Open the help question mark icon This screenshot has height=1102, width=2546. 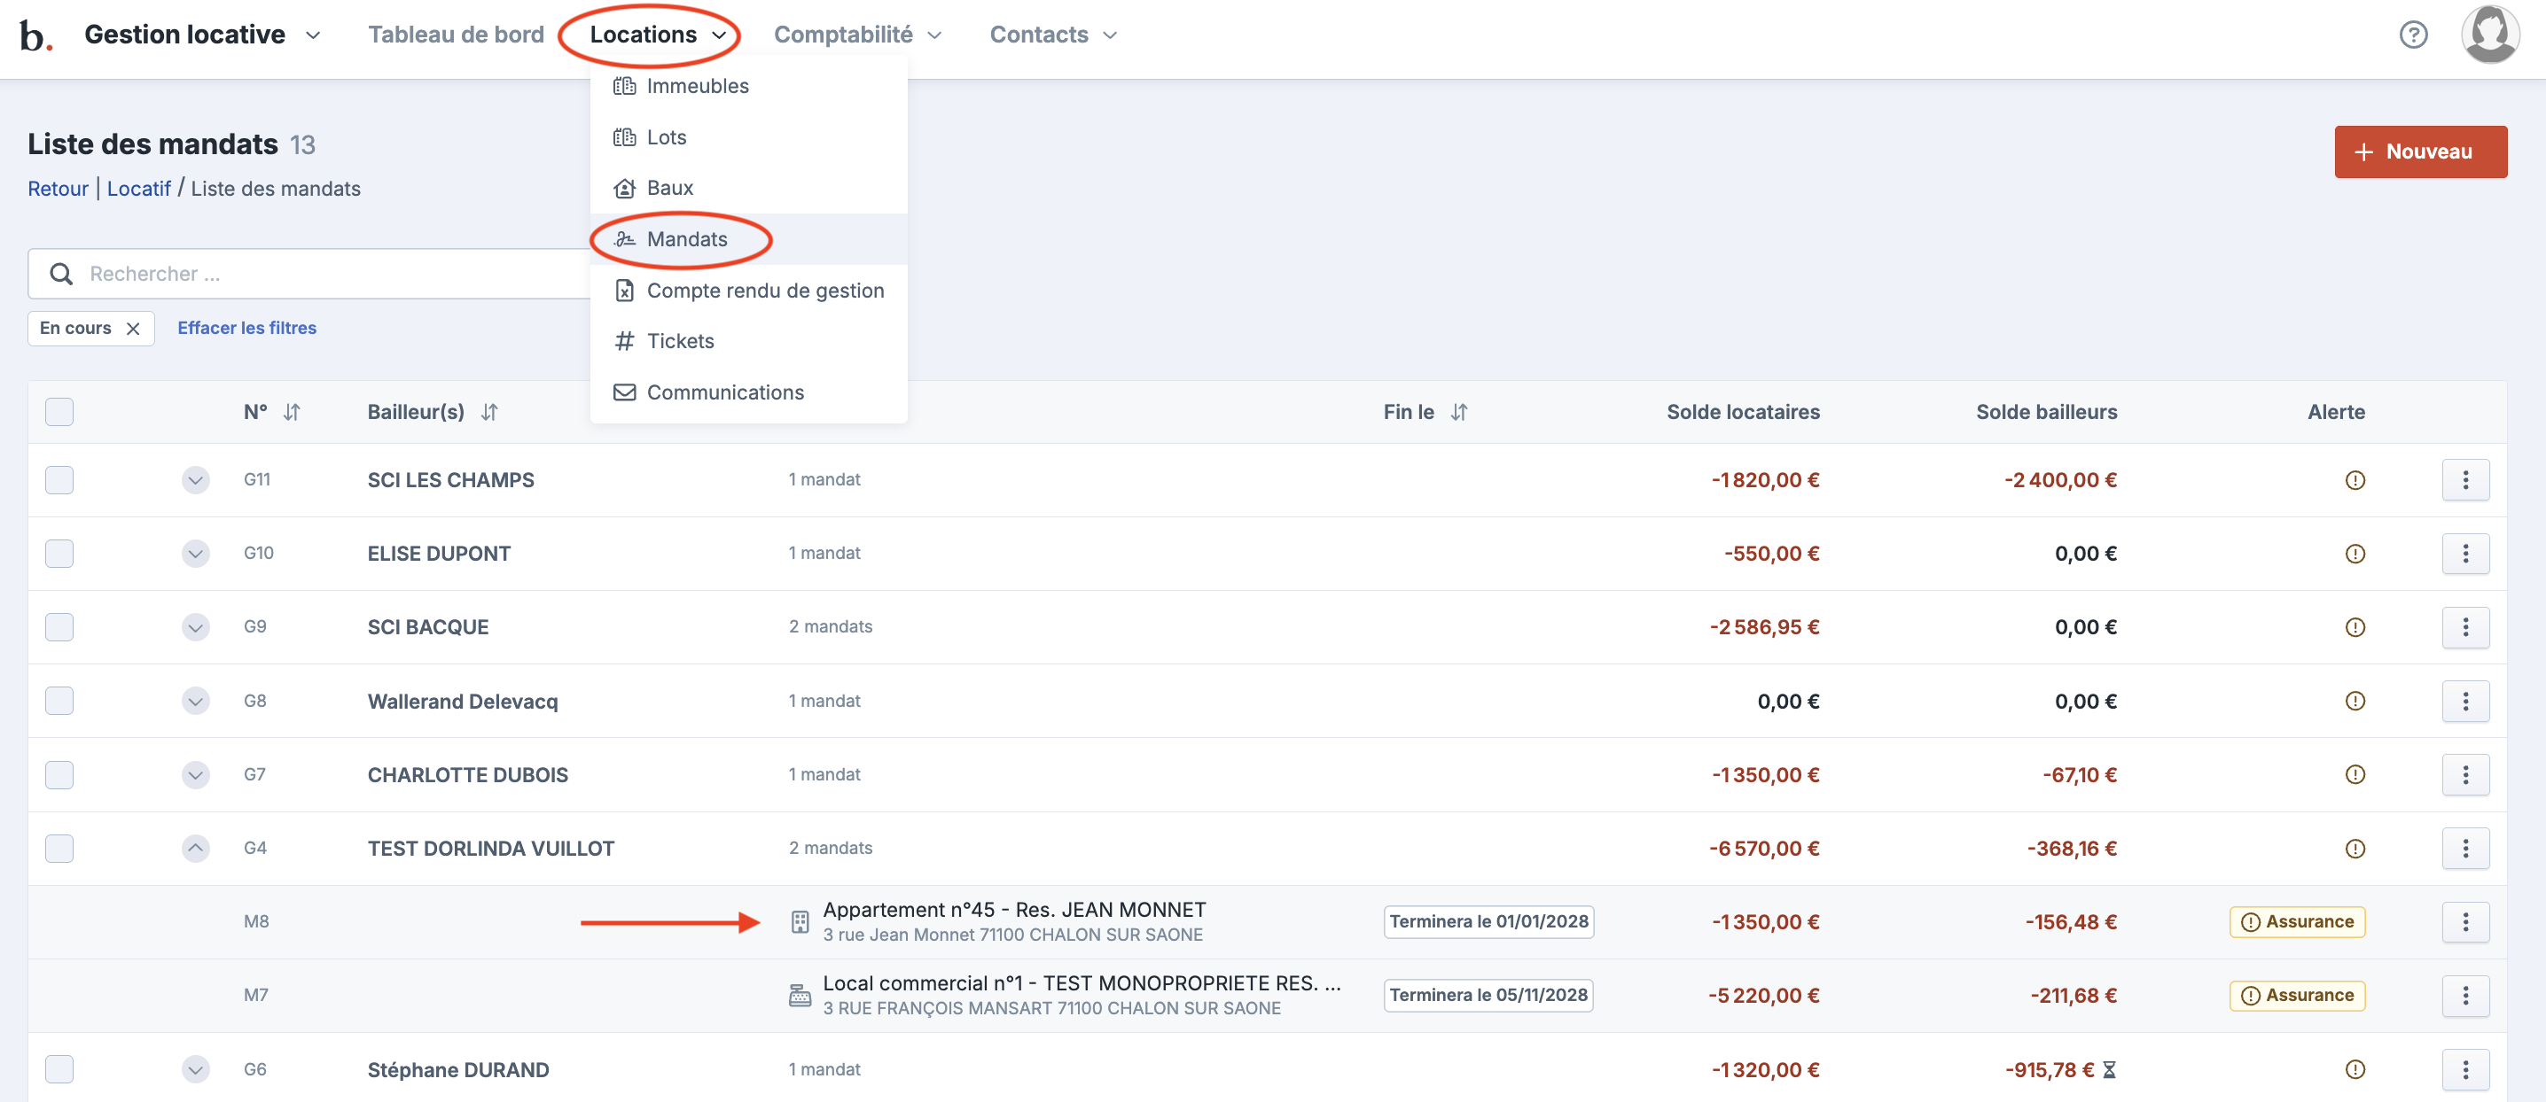[x=2412, y=35]
